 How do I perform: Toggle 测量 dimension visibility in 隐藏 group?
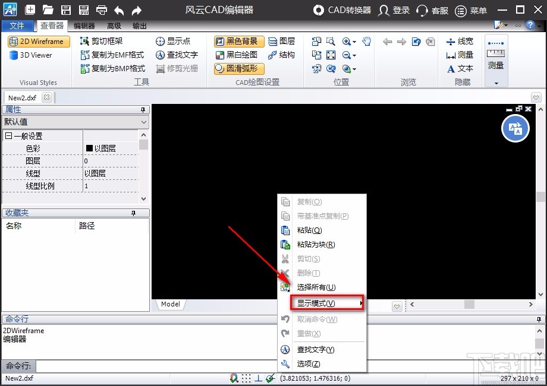[x=460, y=55]
